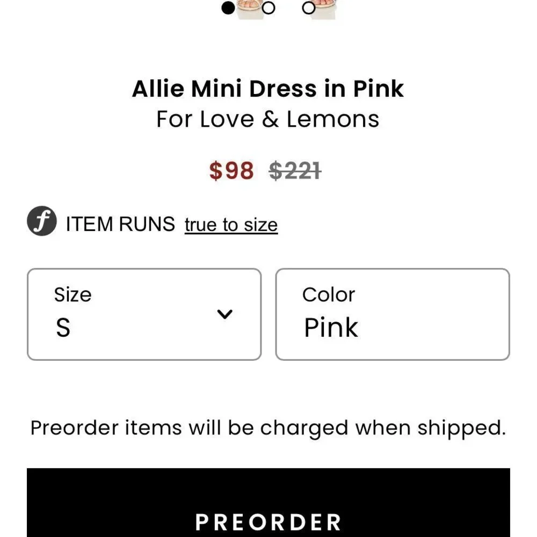Viewport: 537px width, 537px height.
Task: Click the strikethrough original price $221
Action: click(293, 171)
